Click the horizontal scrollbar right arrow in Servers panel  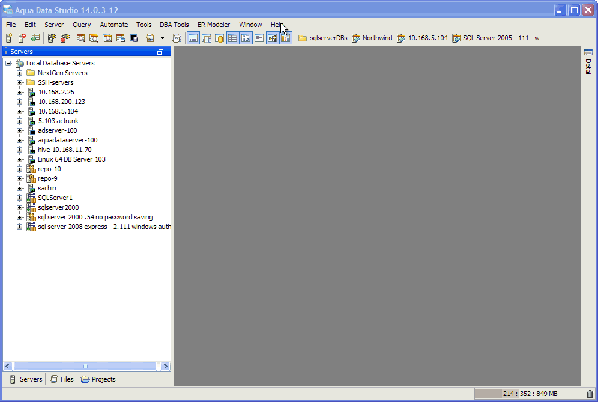165,366
